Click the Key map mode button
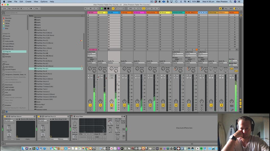 [226, 8]
